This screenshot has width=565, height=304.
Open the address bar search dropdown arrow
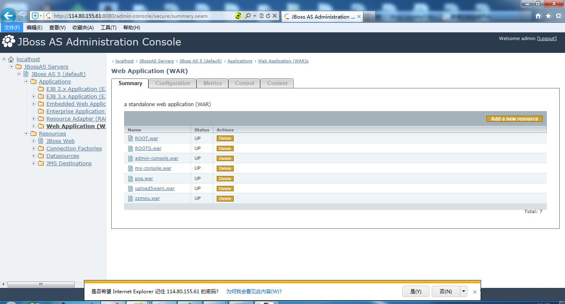point(254,16)
